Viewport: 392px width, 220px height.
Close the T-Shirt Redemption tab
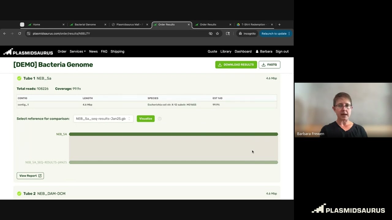272,24
